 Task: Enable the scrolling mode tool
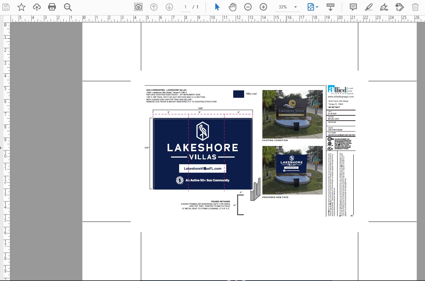click(330, 7)
